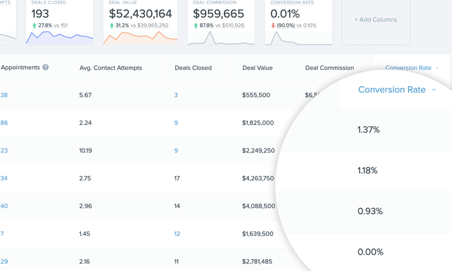Open the 38 appointments link
Screen dimensions: 452x271
click(x=4, y=95)
